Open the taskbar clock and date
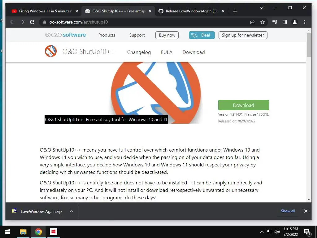This screenshot has width=317, height=238. pyautogui.click(x=290, y=232)
